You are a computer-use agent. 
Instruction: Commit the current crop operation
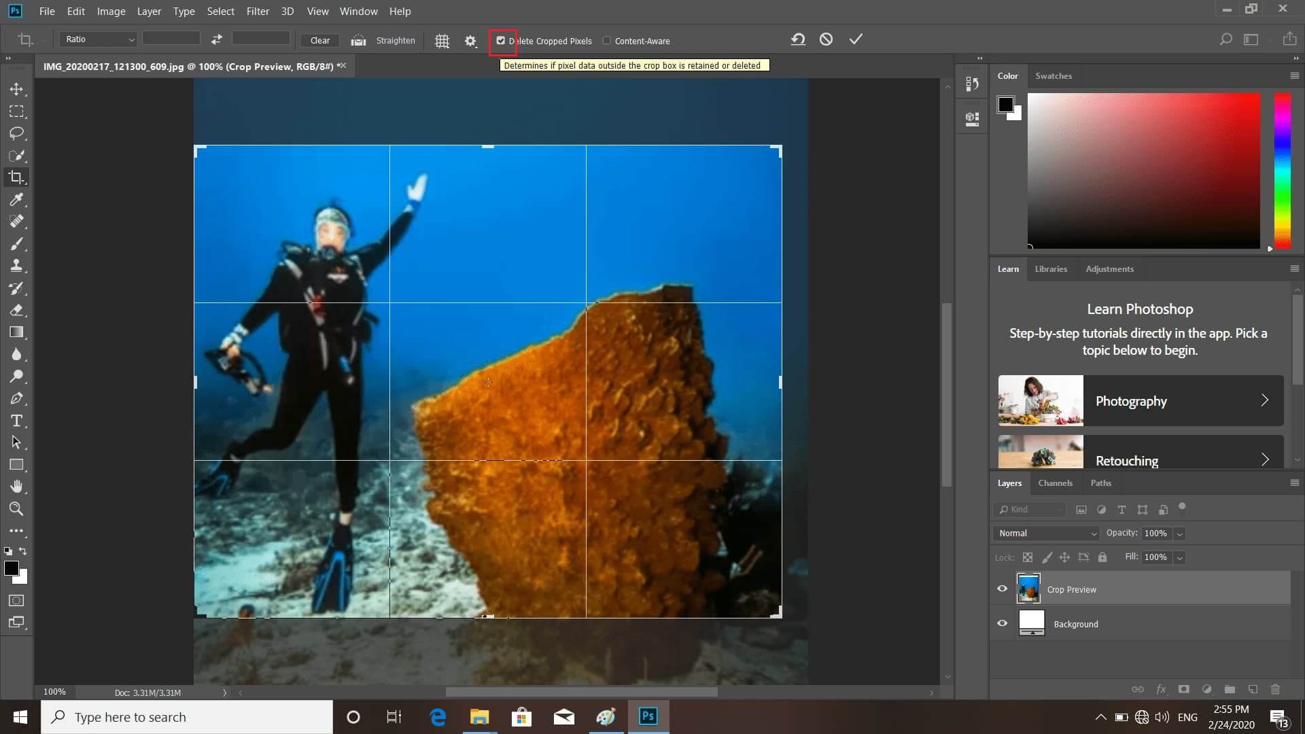(856, 39)
